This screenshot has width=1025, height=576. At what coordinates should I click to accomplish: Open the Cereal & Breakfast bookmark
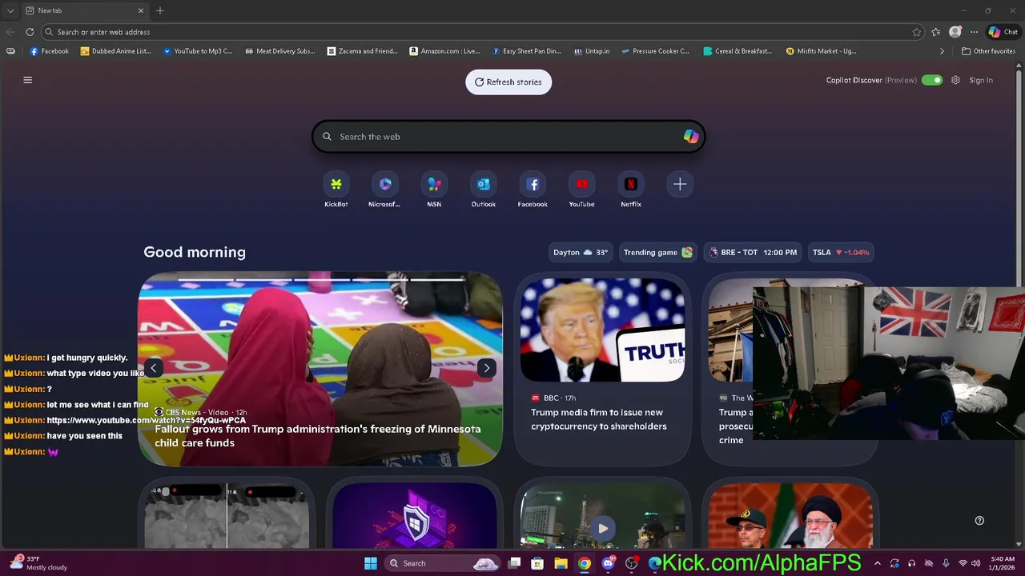pos(738,51)
